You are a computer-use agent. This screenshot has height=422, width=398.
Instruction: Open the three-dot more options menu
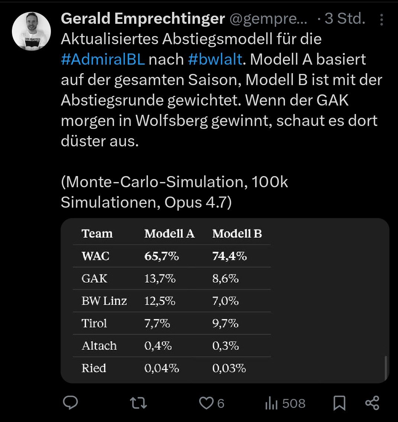click(x=382, y=20)
